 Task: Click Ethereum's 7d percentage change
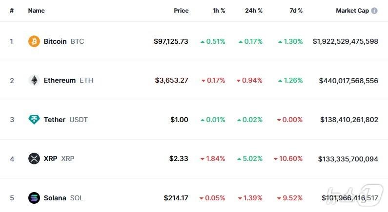[x=290, y=80]
